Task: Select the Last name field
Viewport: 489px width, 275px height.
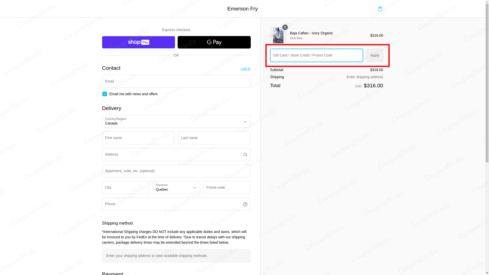Action: (214, 138)
